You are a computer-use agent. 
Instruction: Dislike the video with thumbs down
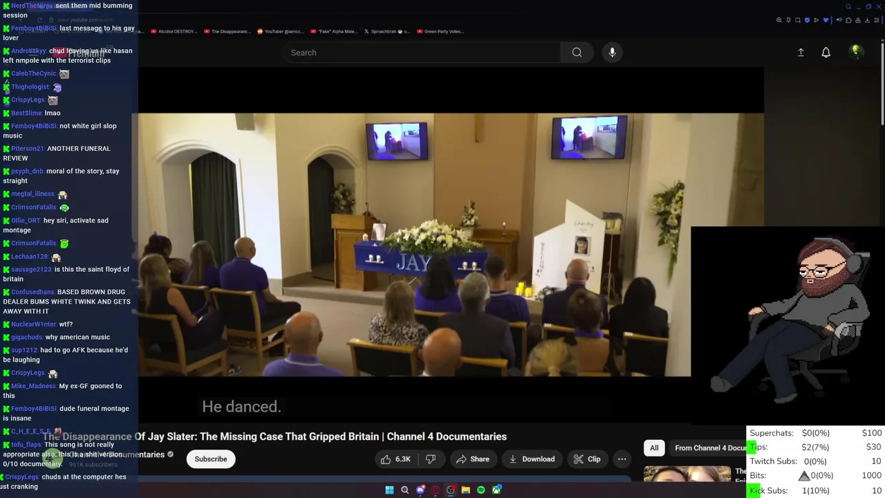pos(430,459)
